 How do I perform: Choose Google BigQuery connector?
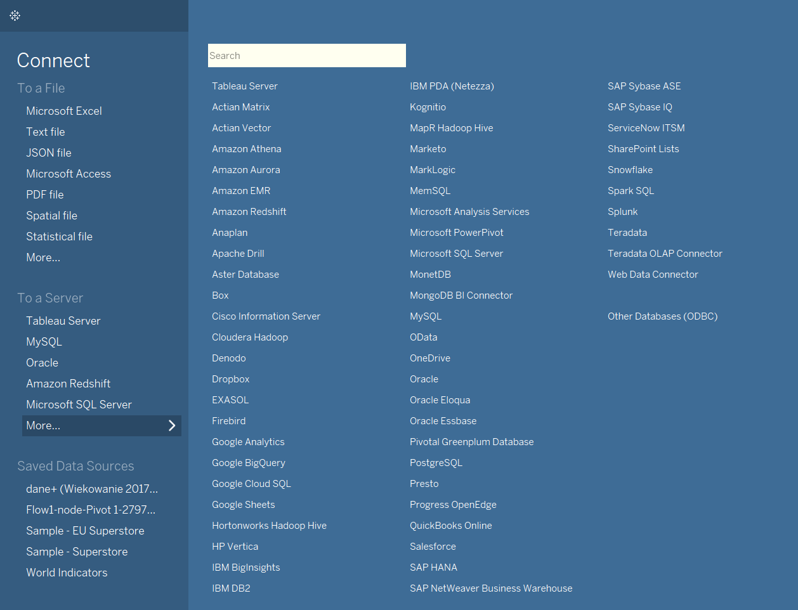tap(248, 463)
